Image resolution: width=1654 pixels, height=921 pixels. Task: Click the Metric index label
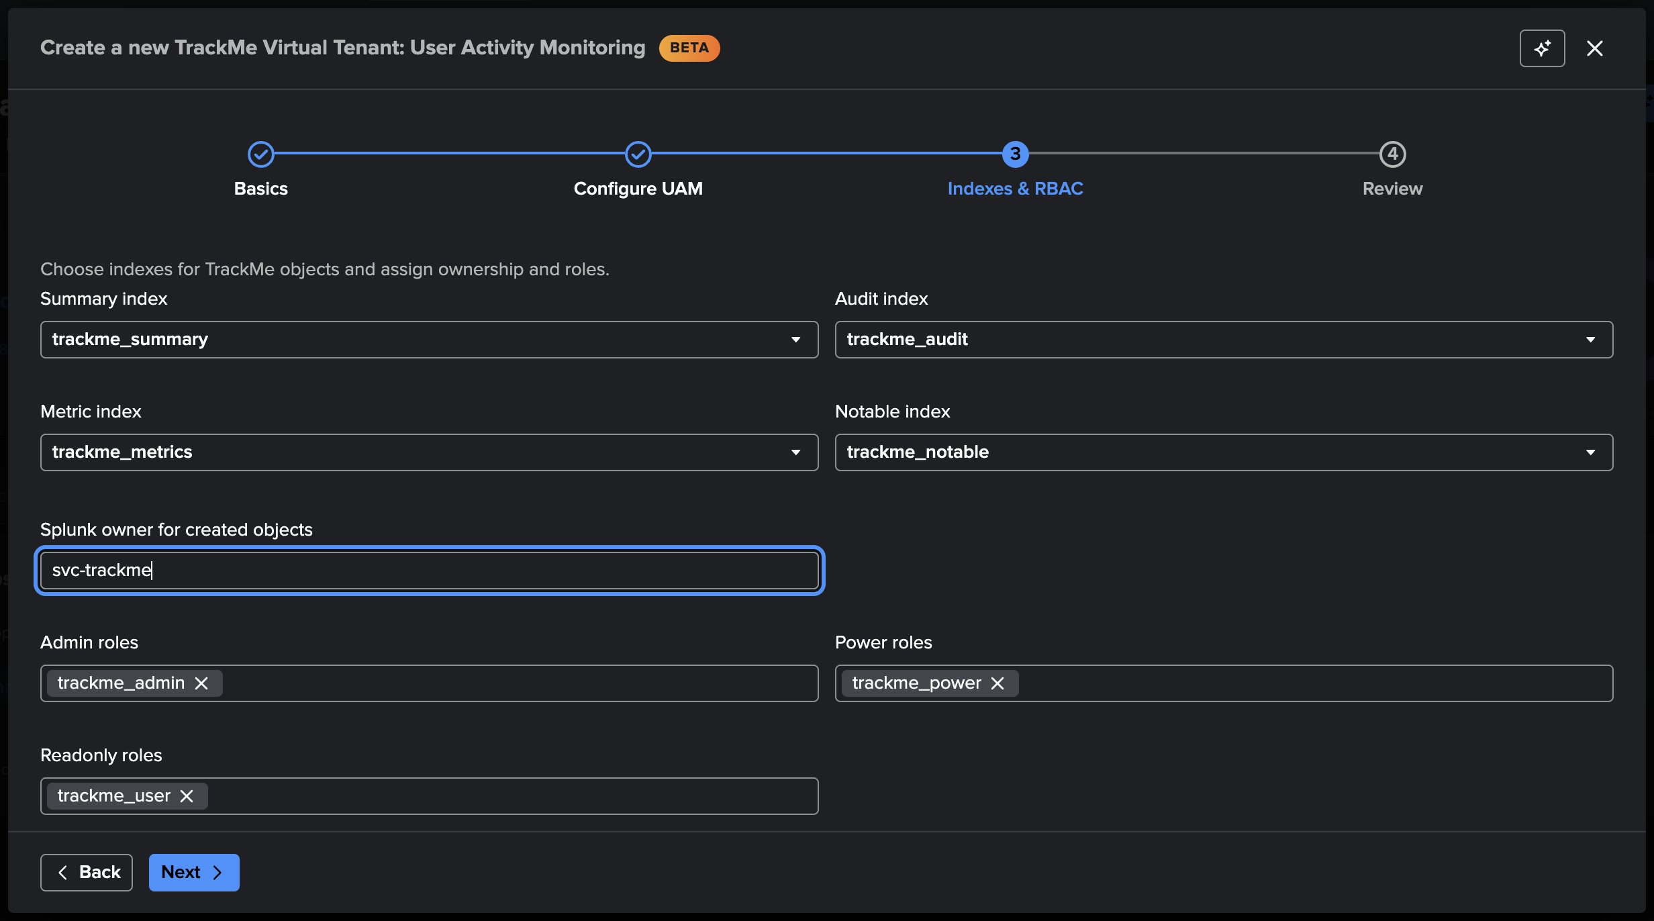(x=91, y=411)
